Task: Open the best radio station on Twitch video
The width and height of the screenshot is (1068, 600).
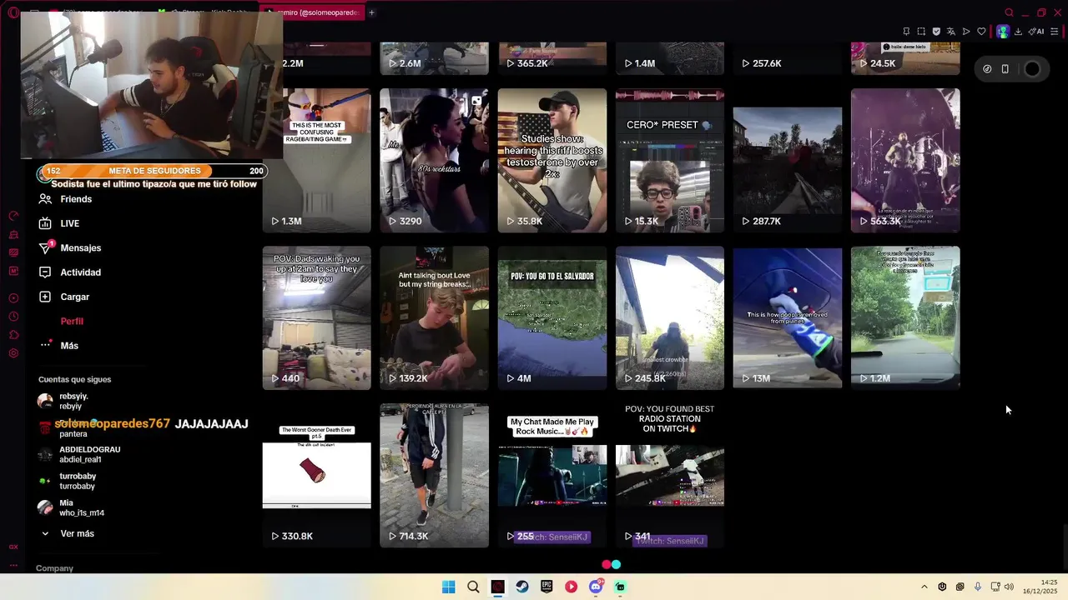Action: (670, 475)
